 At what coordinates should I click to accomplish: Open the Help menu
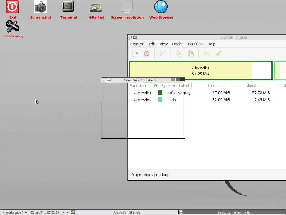point(211,44)
